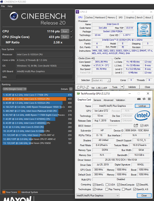Viewport: 154px width, 201px height.
Task: Click the ranking Details arrow button
Action: click(71, 89)
